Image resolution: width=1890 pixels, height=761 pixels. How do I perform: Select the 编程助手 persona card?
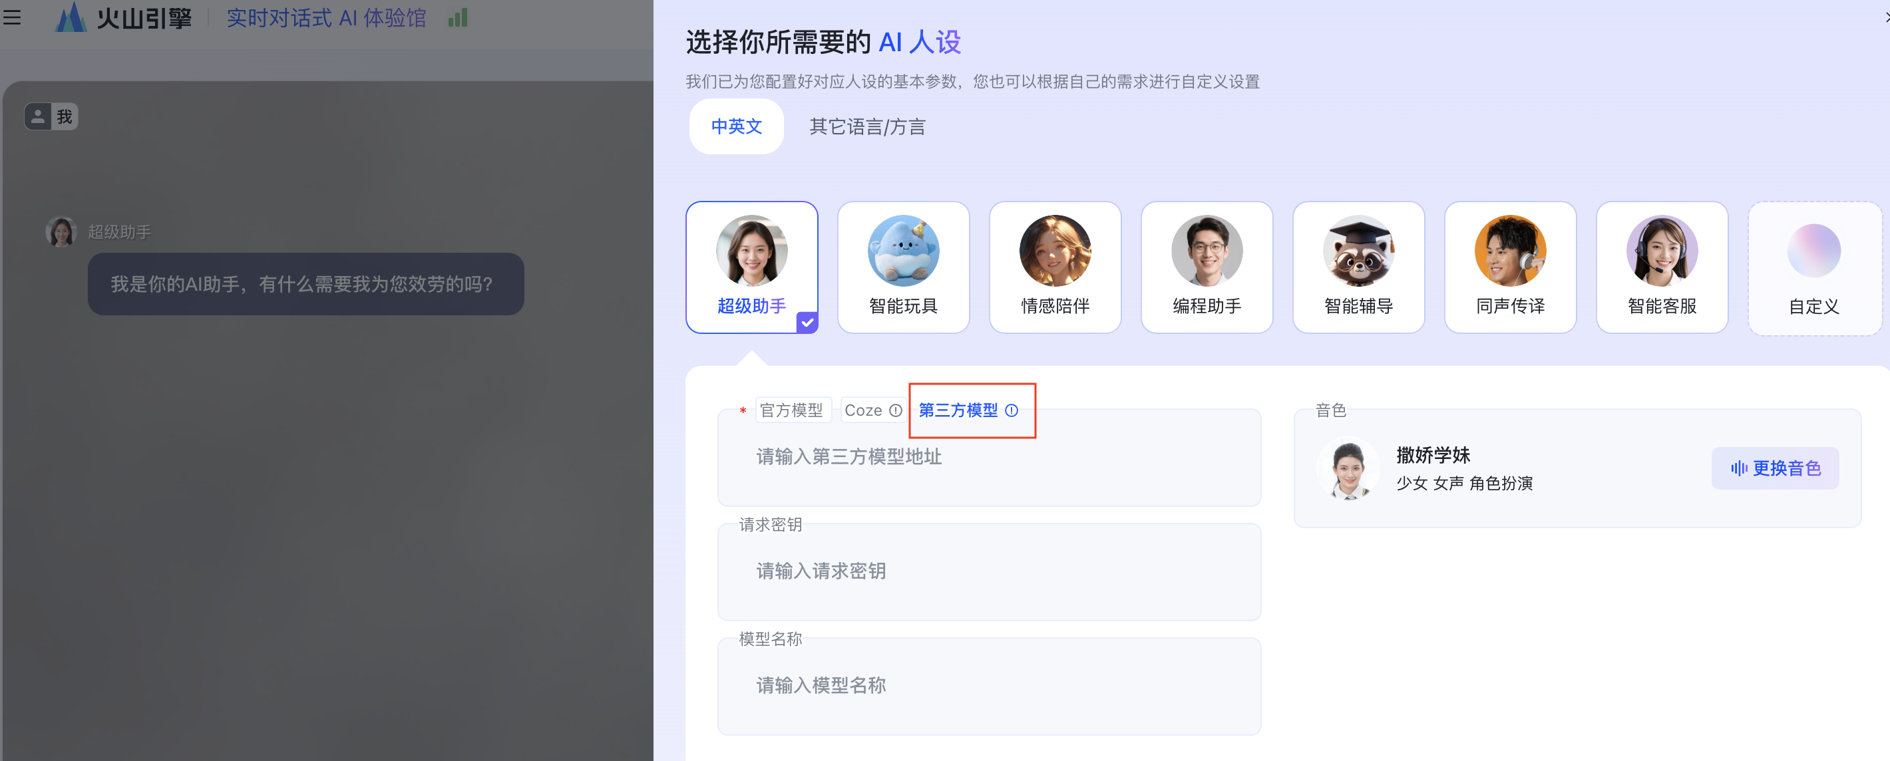coord(1207,267)
